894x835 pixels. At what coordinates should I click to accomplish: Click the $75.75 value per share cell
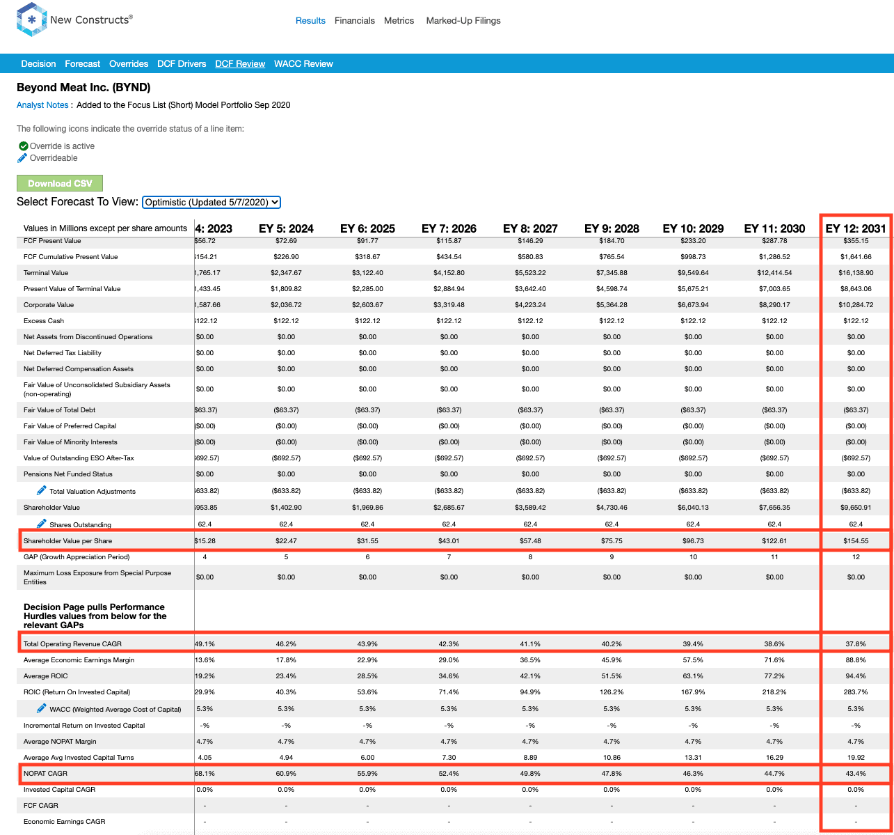click(x=612, y=540)
